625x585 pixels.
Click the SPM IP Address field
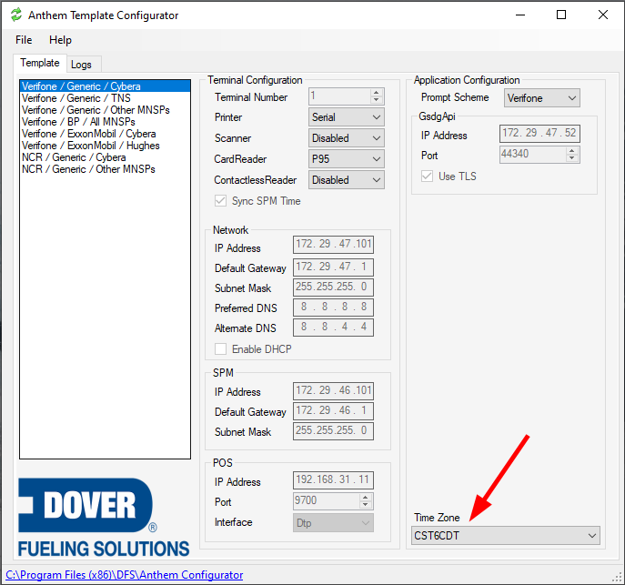click(333, 391)
